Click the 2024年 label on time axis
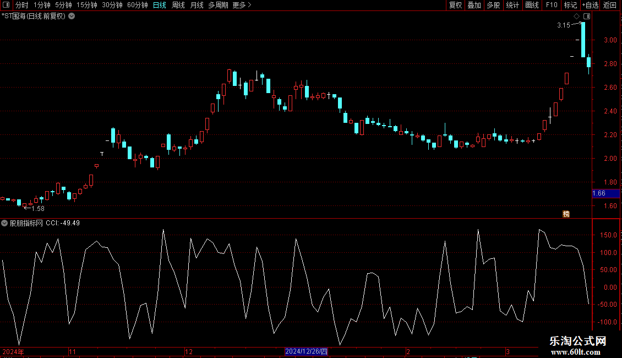Image resolution: width=622 pixels, height=358 pixels. click(13, 351)
